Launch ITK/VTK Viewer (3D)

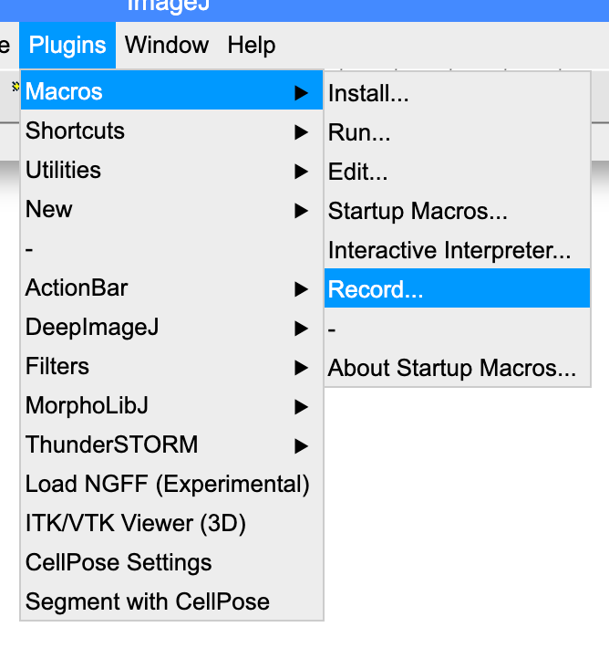tap(171, 524)
